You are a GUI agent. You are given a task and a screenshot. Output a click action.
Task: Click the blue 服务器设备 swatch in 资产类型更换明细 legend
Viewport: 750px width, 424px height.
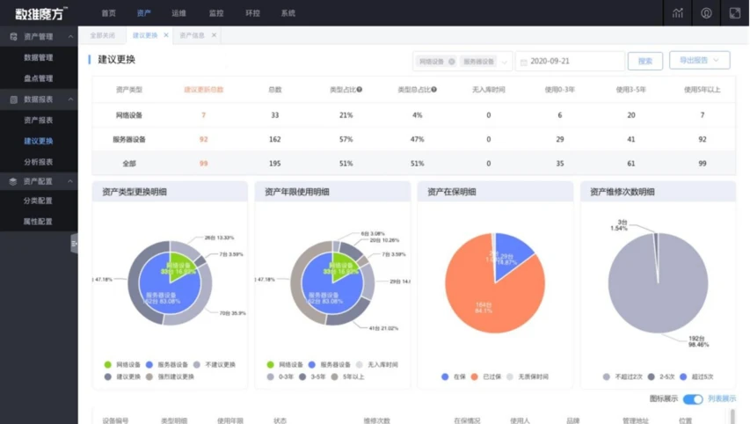click(x=149, y=365)
